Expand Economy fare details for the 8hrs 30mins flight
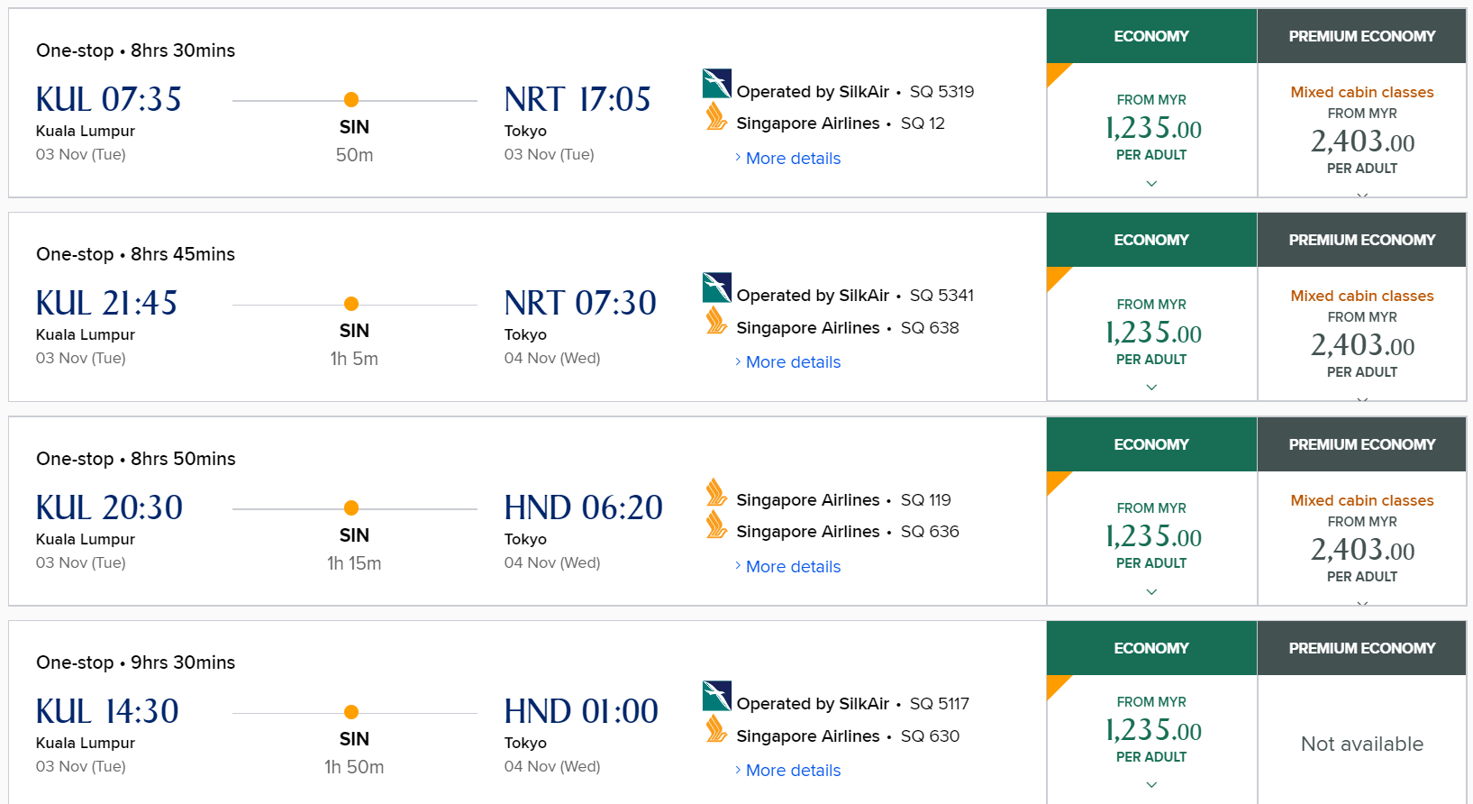 click(1150, 183)
